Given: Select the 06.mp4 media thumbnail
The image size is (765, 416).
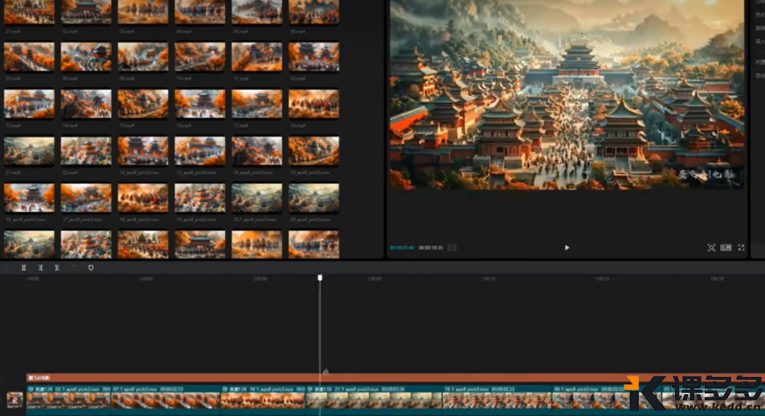Looking at the screenshot, I should coord(314,12).
